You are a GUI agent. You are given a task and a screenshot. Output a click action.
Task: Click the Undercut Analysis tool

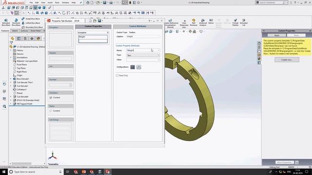(203, 22)
